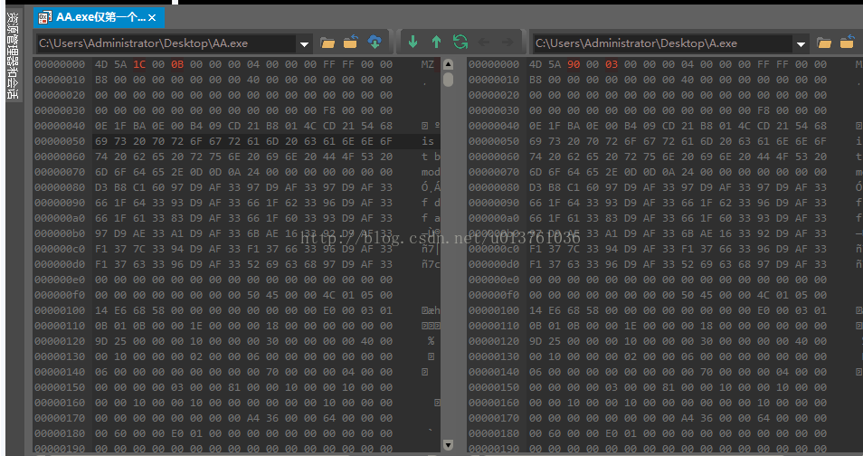Browse for left file with folder icon
The image size is (863, 456).
pos(327,43)
